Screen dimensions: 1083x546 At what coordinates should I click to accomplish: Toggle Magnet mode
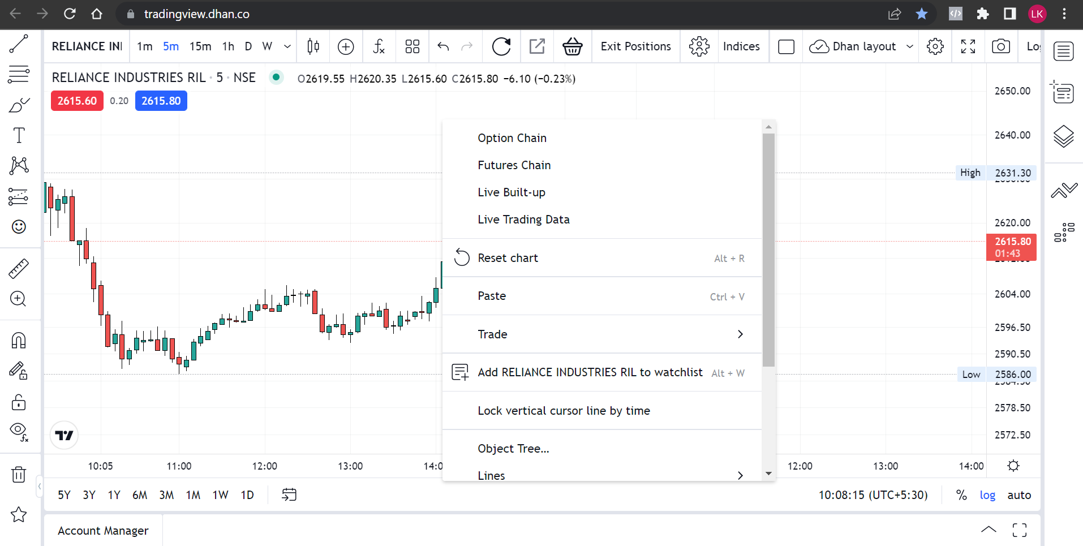click(x=19, y=340)
